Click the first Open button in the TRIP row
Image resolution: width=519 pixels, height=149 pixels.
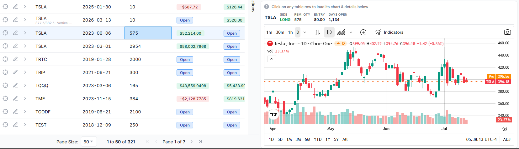point(185,73)
